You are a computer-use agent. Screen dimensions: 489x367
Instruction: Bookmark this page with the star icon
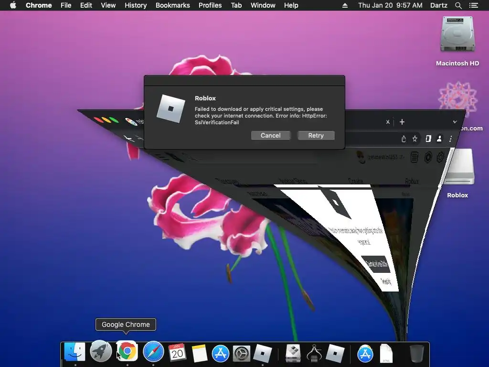[x=415, y=139]
